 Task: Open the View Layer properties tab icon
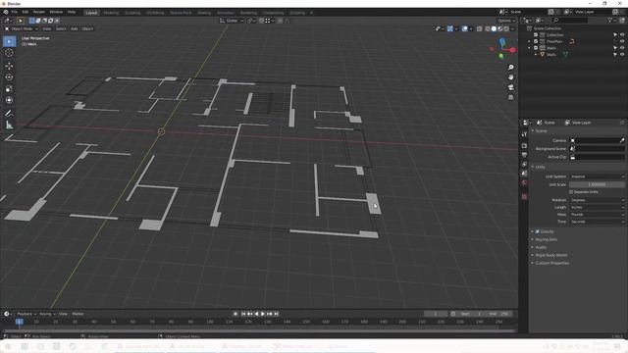click(524, 164)
